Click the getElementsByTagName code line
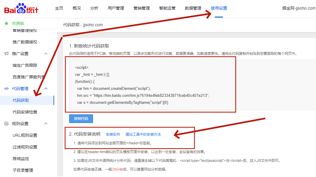This screenshot has width=316, height=177. pyautogui.click(x=123, y=102)
